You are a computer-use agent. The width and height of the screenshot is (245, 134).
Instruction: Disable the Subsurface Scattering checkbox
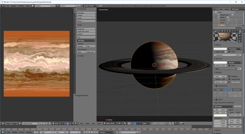click(217, 103)
